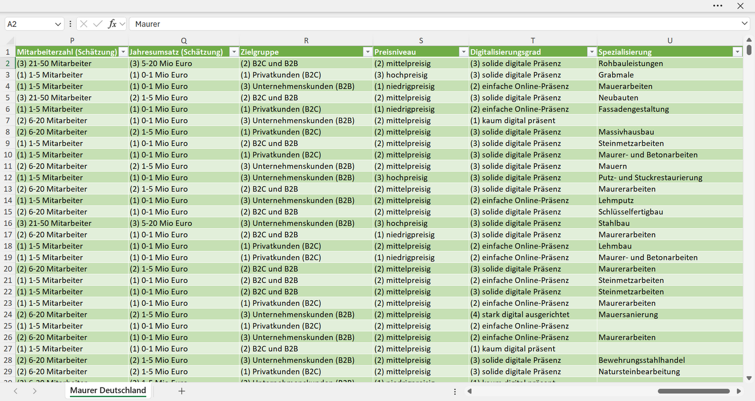Cancel formula entry with the X icon
Viewport: 755px width, 401px height.
(84, 24)
